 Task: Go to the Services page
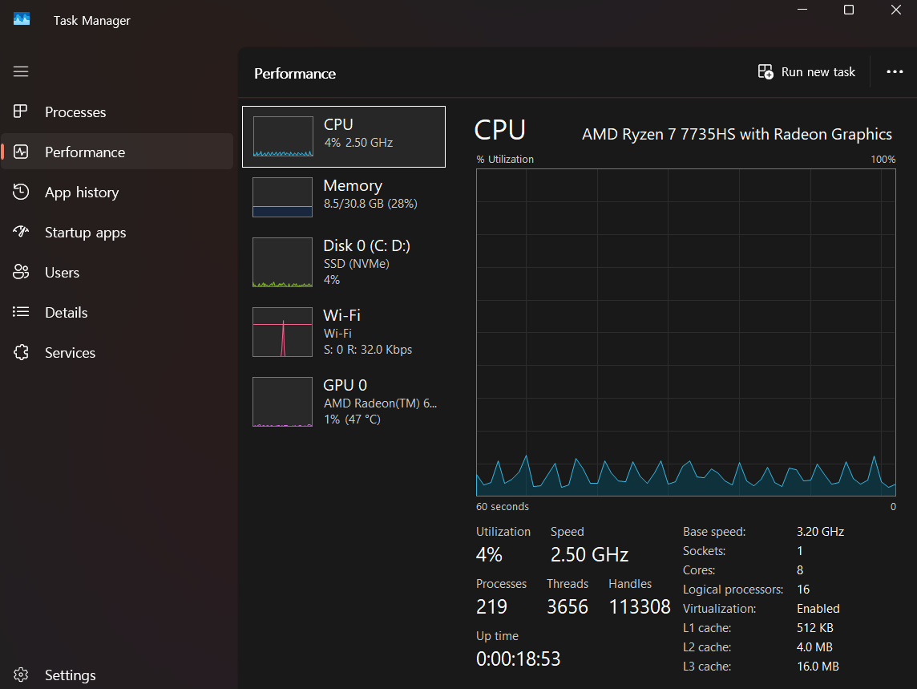[x=117, y=352]
